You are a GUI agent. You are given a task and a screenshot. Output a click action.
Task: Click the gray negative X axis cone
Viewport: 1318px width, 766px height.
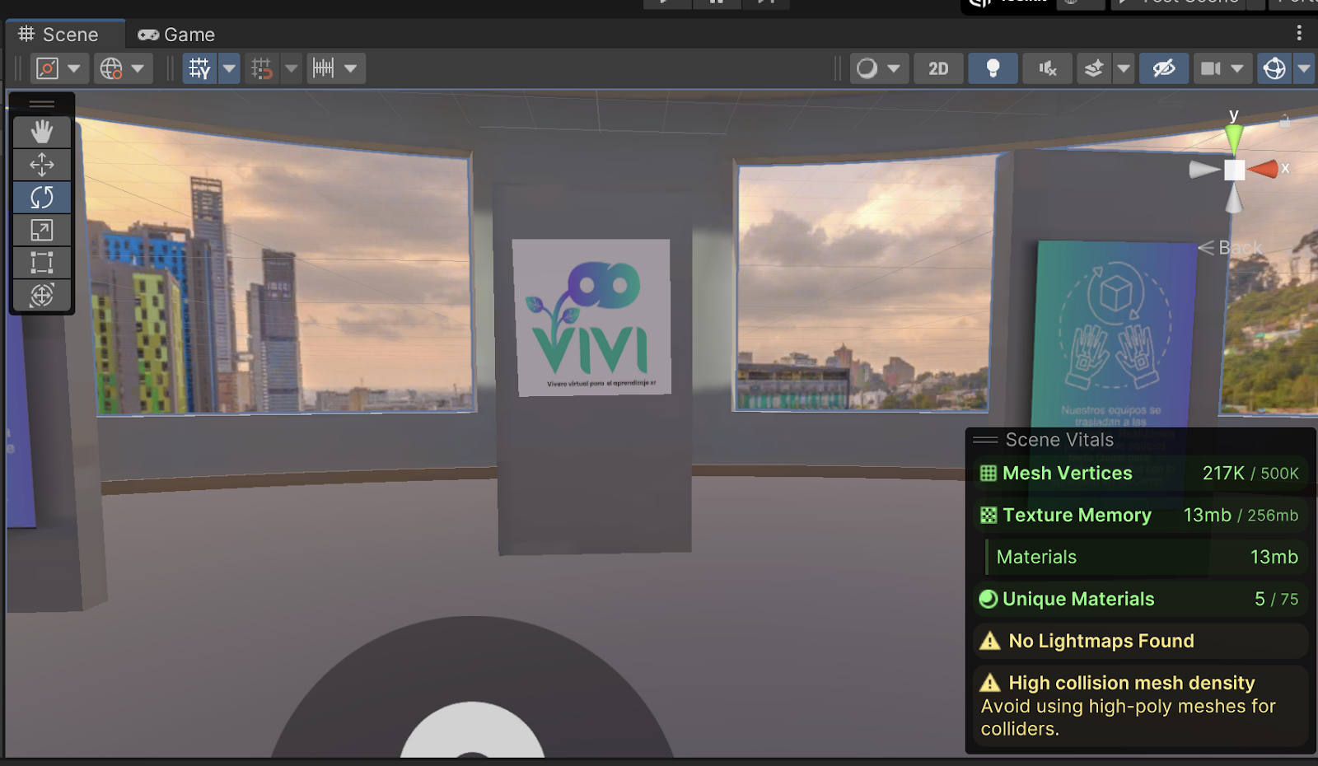(x=1204, y=170)
